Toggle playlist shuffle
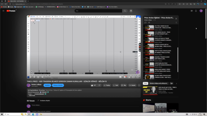The height and width of the screenshot is (116, 207). 149,23
